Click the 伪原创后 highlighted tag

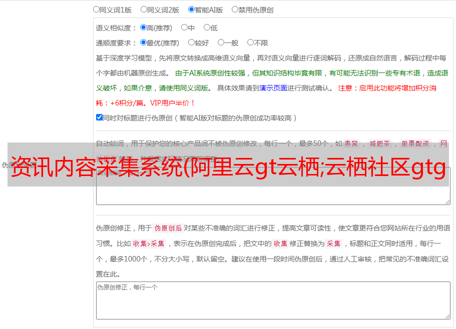coord(168,228)
